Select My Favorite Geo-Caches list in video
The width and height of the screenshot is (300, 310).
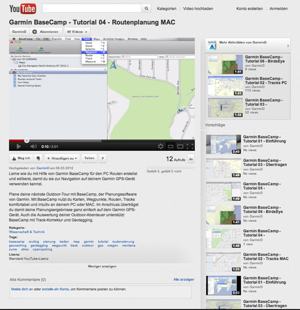[x=32, y=75]
